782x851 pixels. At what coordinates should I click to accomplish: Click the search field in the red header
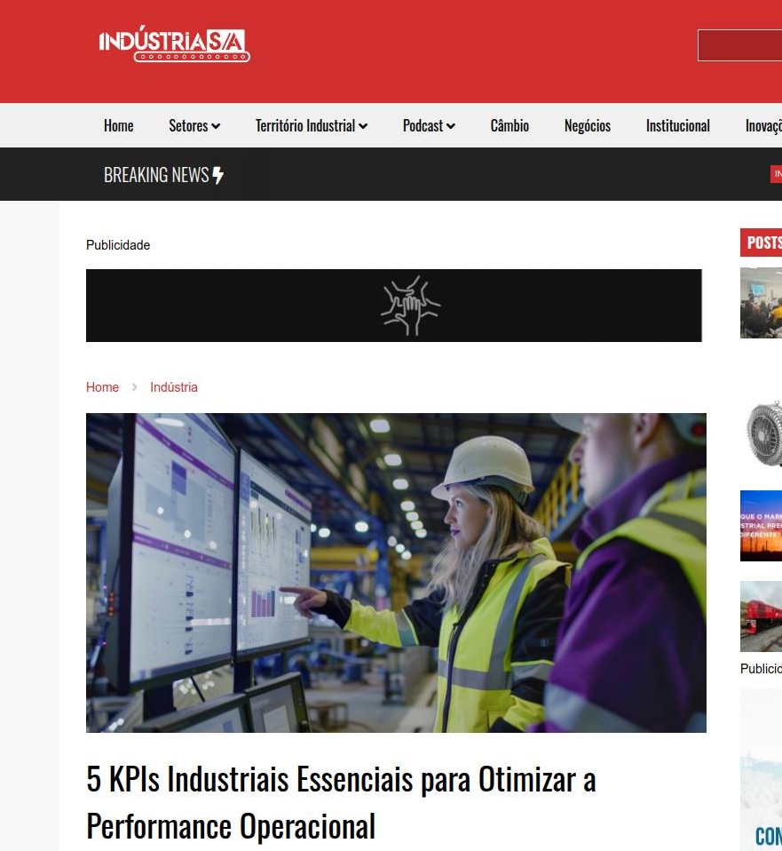[739, 45]
